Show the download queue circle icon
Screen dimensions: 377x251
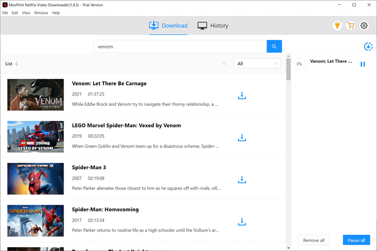pos(368,47)
